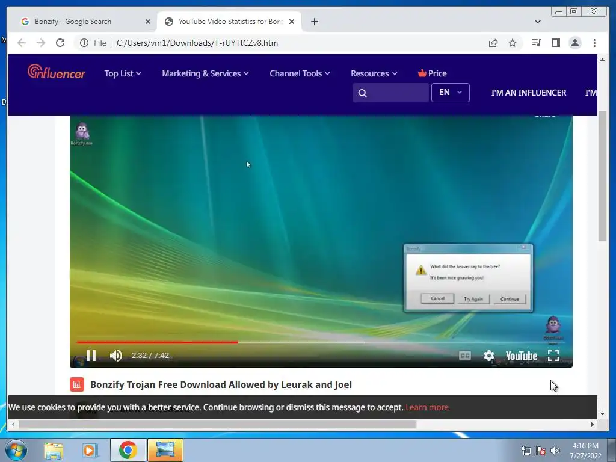Toggle closed captions on the video

point(465,356)
